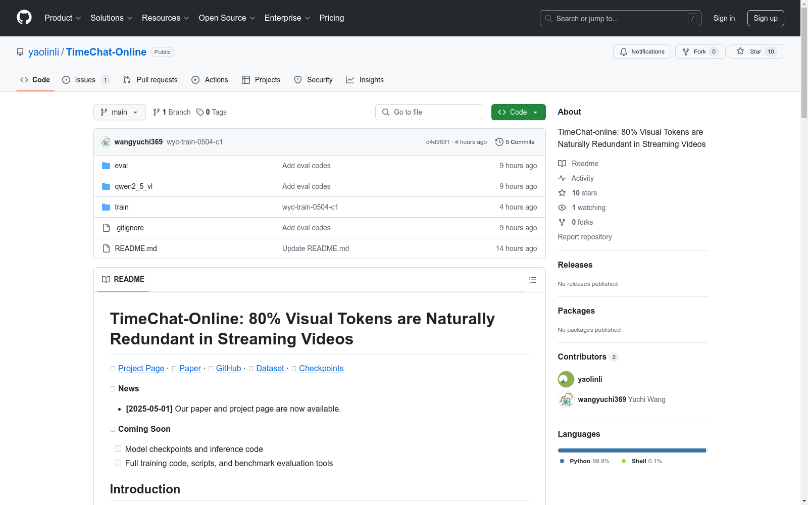This screenshot has width=808, height=505.
Task: Open the Dataset link in README
Action: 270,369
